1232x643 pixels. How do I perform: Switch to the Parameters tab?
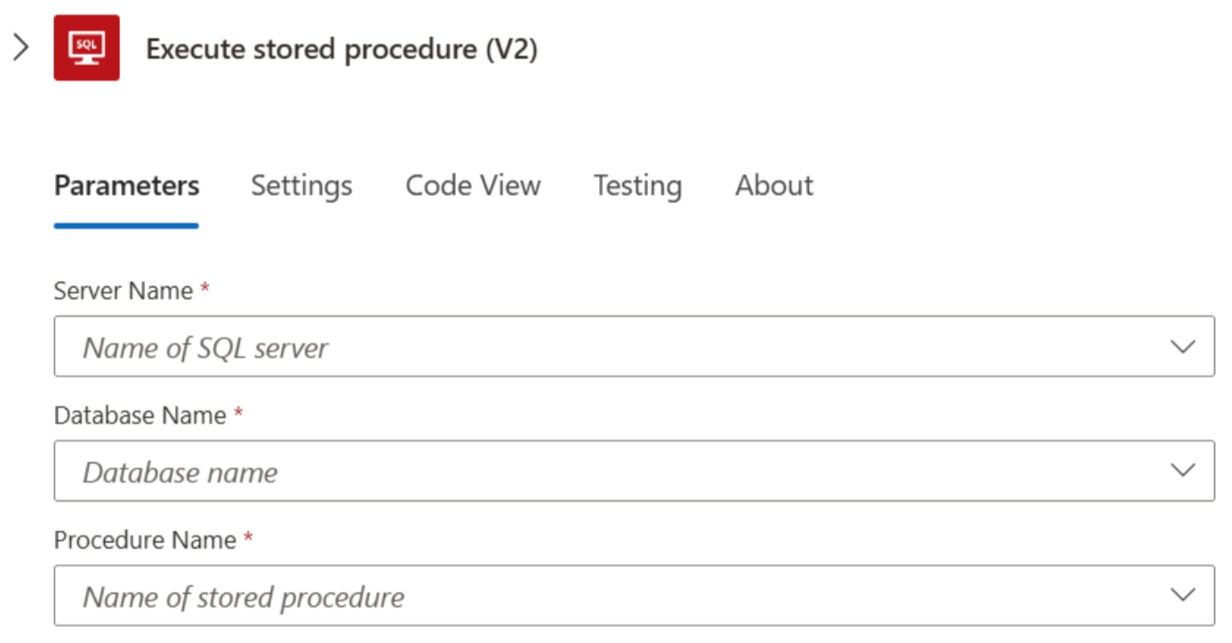(126, 186)
